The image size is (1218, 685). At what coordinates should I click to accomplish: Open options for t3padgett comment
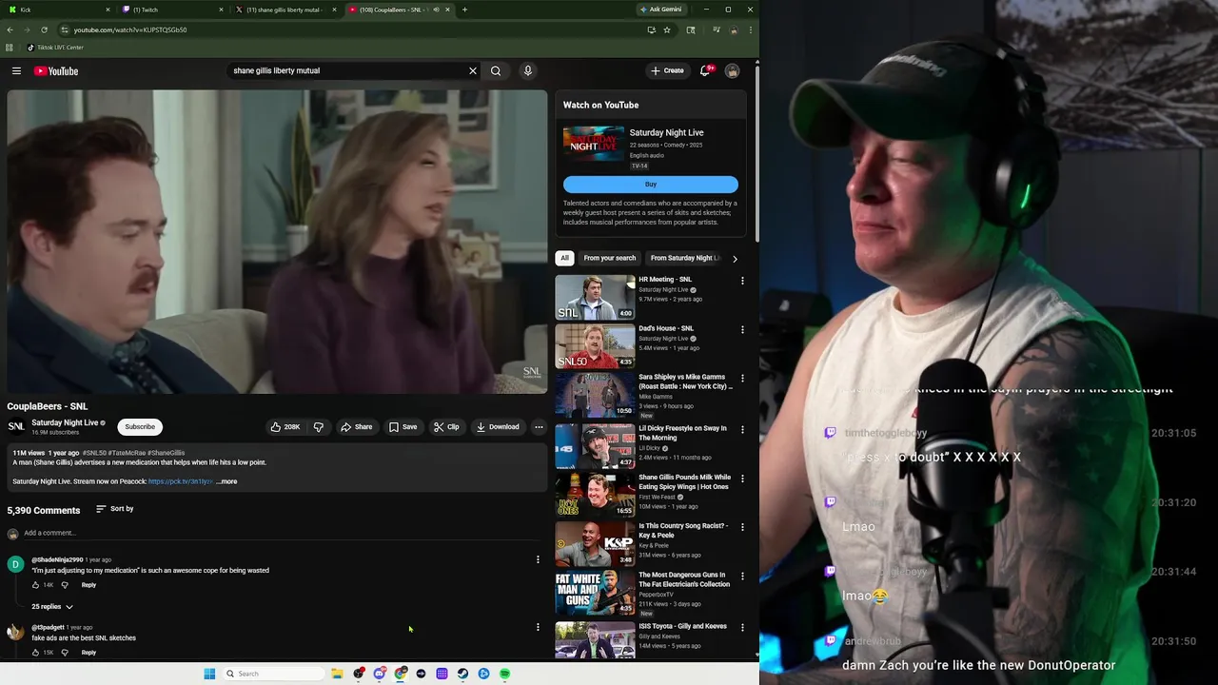coord(538,627)
